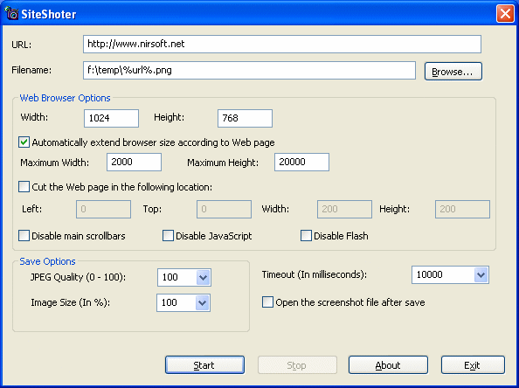This screenshot has width=519, height=388.
Task: Click the 'Web Browser Options' group label
Action: (65, 98)
